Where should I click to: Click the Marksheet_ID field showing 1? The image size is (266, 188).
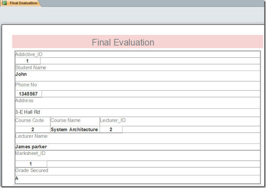click(x=31, y=164)
